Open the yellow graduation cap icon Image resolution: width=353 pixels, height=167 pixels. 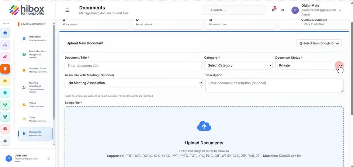[5, 81]
